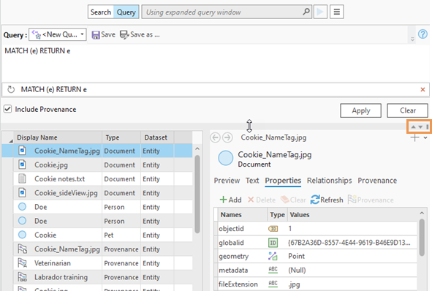Click the magnifier icon in the search box
The width and height of the screenshot is (432, 291).
pyautogui.click(x=306, y=12)
